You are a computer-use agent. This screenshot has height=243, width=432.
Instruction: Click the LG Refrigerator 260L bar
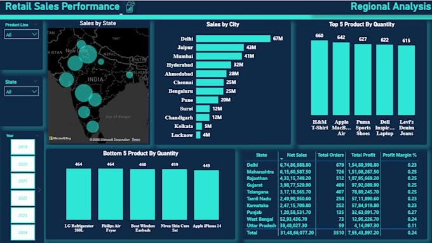click(x=79, y=194)
